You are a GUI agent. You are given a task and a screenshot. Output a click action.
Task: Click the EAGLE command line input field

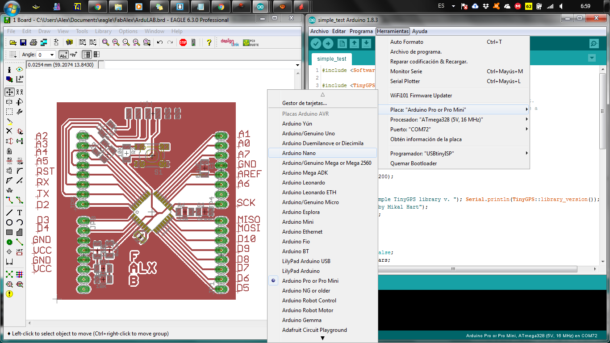(x=199, y=65)
